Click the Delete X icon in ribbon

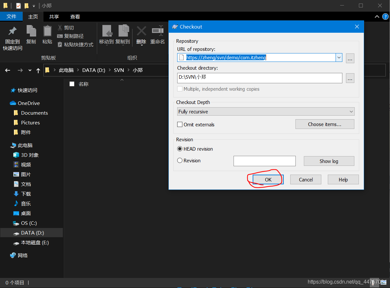pos(141,31)
